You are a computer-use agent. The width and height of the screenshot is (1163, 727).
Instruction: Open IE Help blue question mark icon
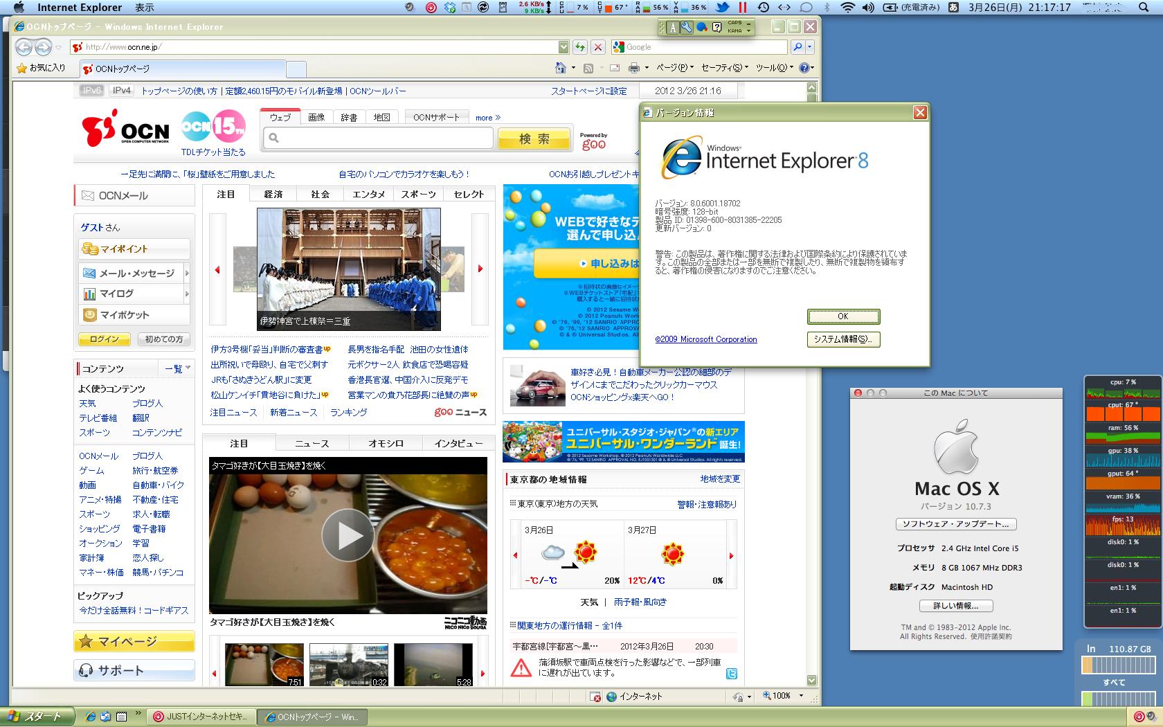click(x=804, y=68)
